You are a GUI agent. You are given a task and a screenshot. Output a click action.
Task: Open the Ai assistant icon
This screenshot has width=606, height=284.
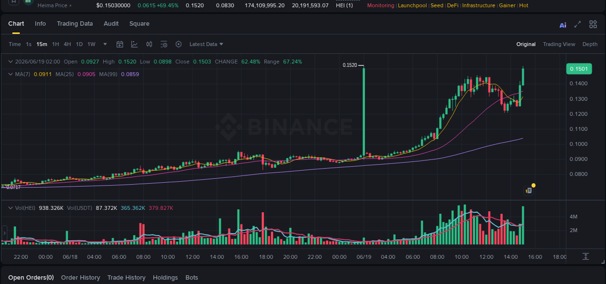(x=563, y=25)
